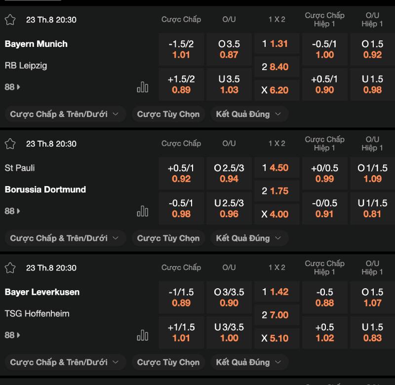Click the St Pauli team name
Screen dimensions: 395x385
(20, 168)
